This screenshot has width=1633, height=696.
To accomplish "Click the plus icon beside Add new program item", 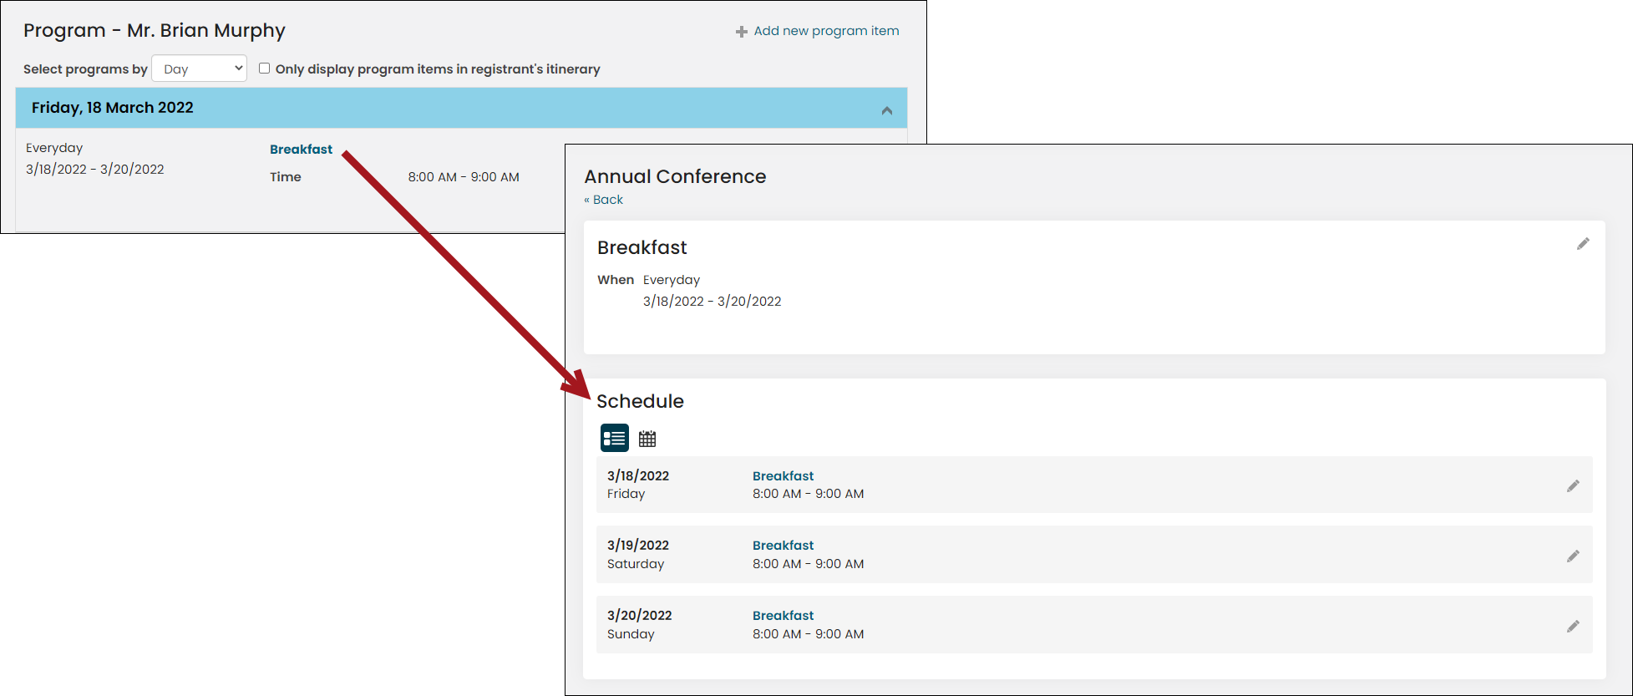I will [x=741, y=32].
